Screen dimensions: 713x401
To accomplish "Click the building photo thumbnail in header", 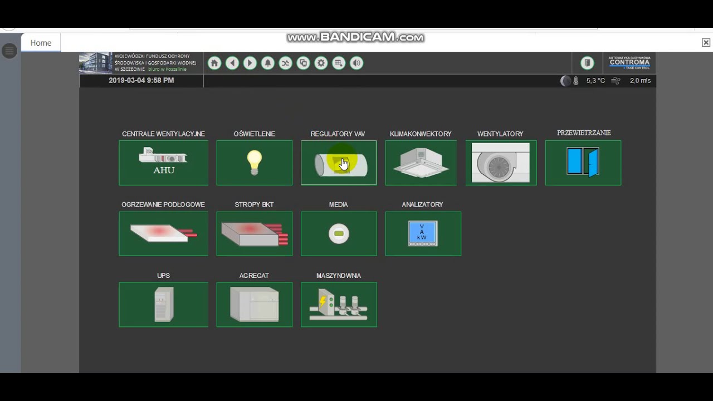I will tap(96, 63).
